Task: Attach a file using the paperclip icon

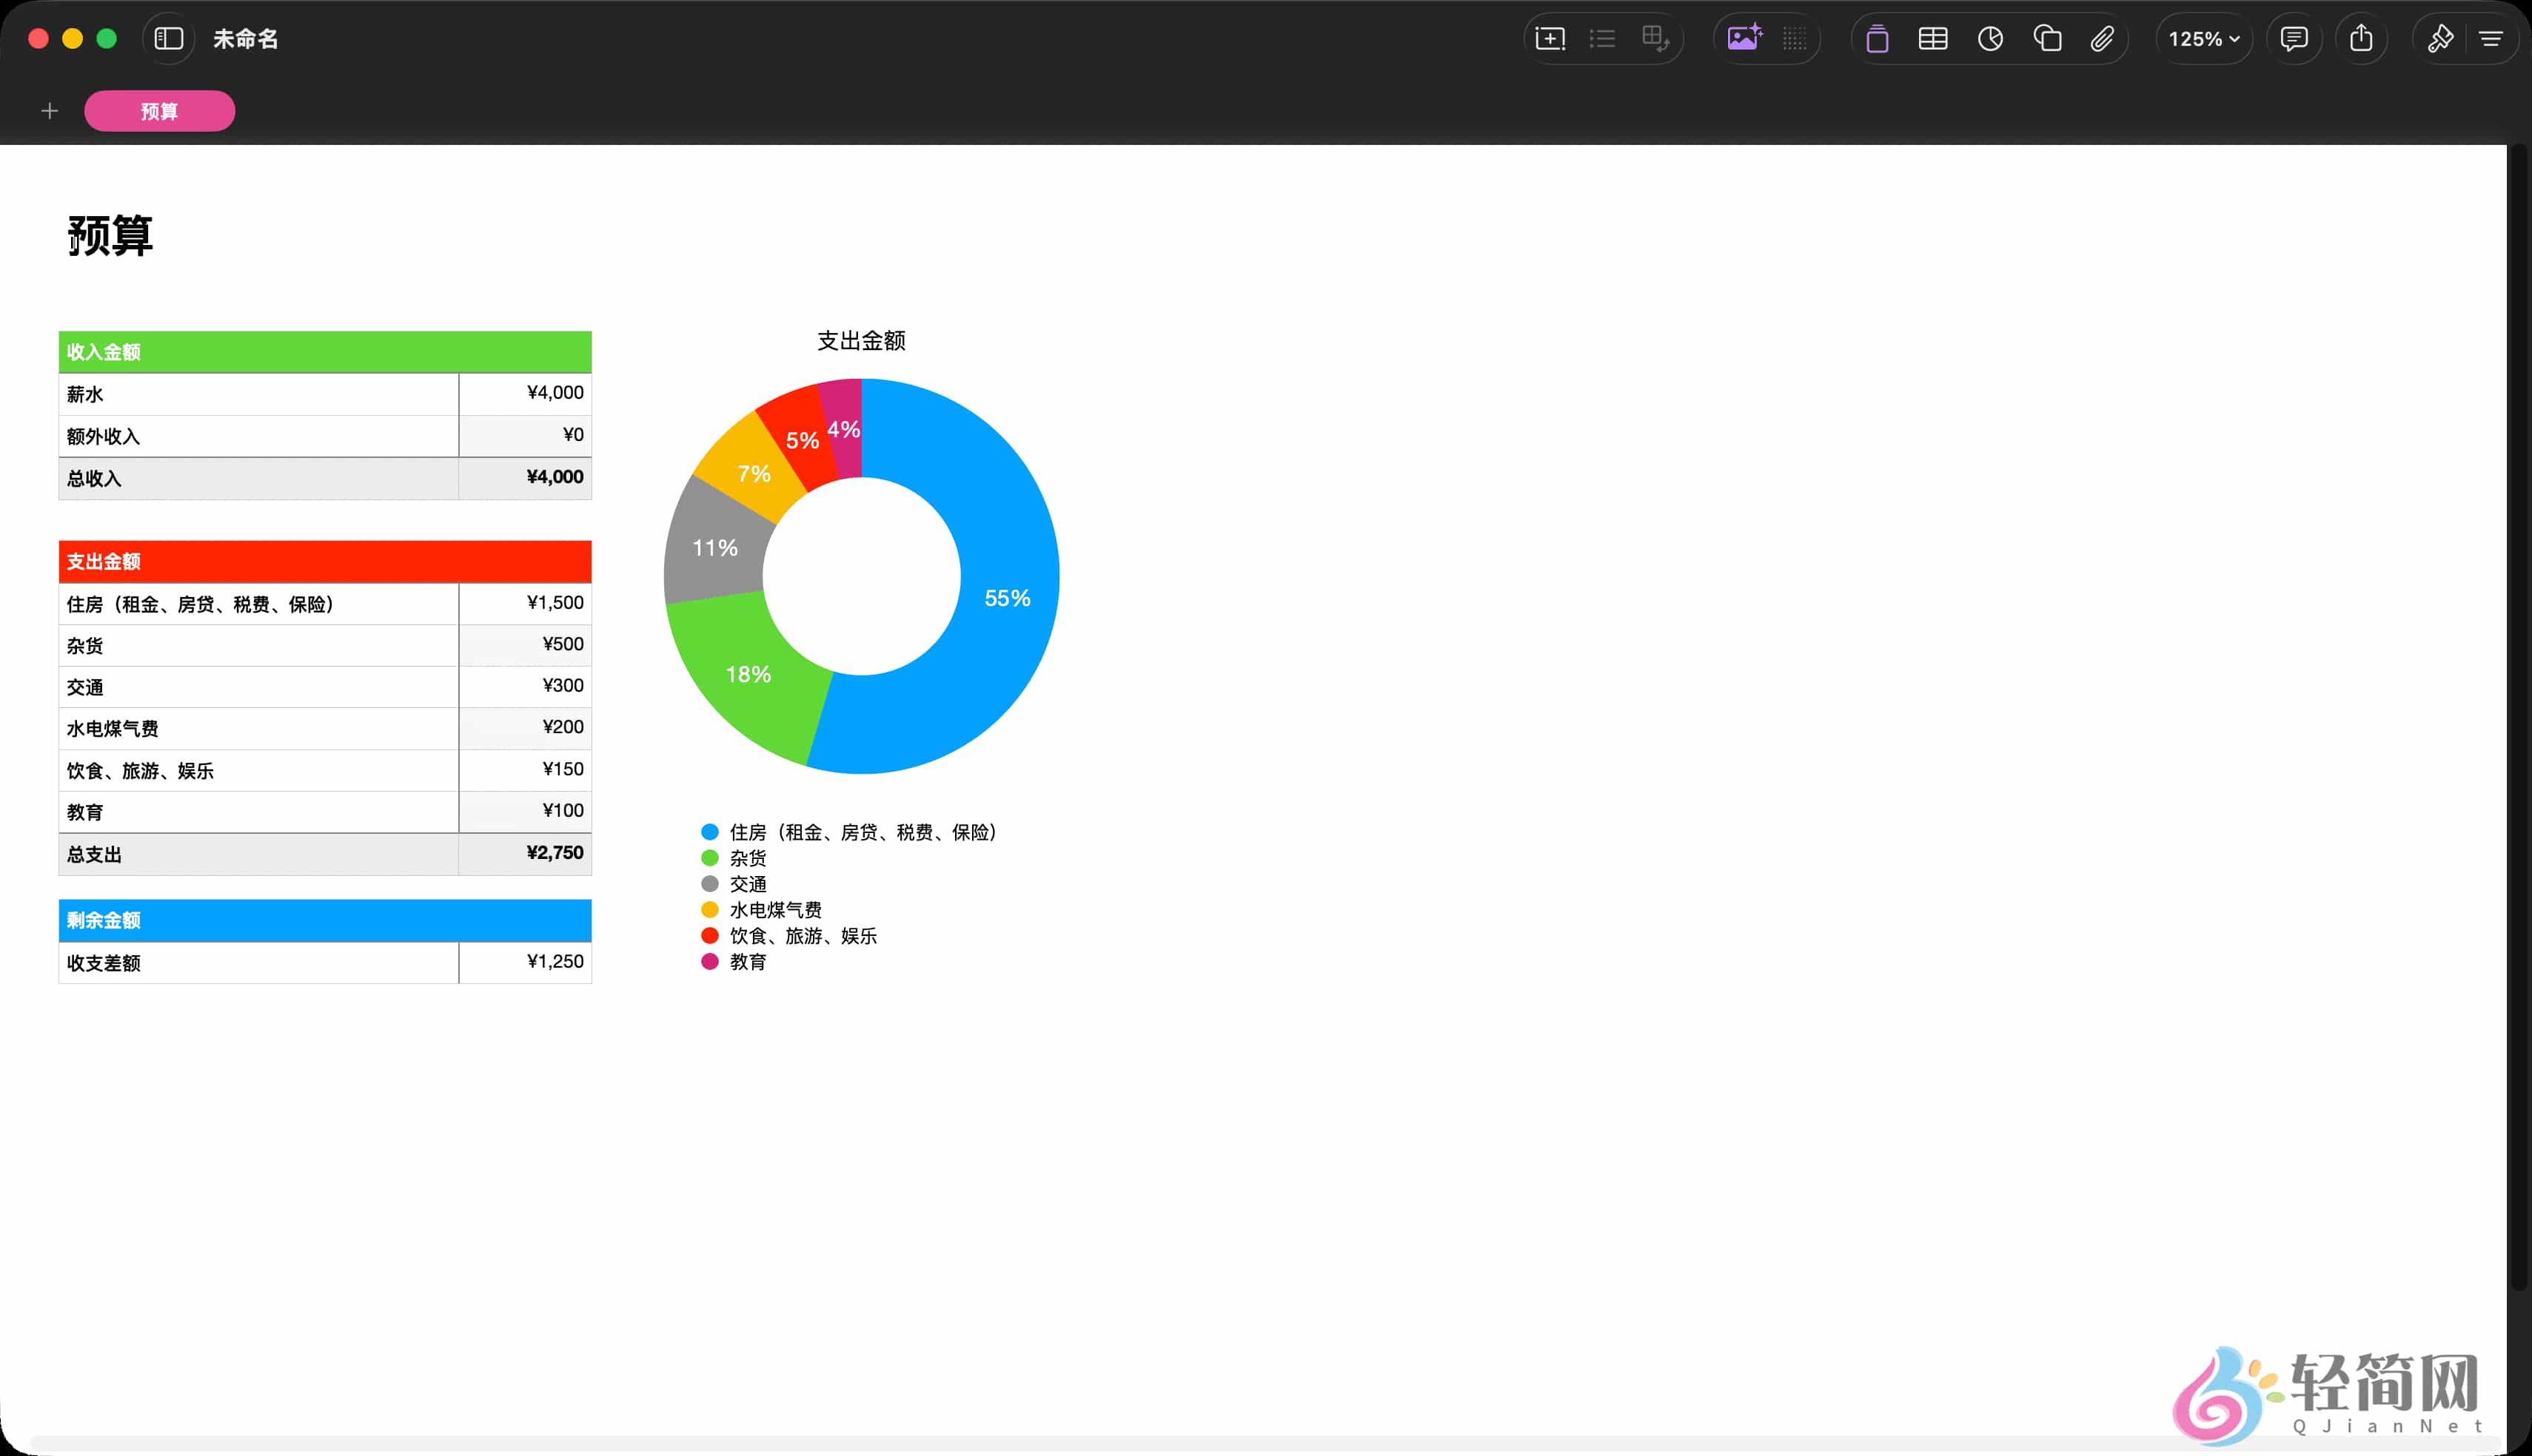Action: click(2102, 38)
